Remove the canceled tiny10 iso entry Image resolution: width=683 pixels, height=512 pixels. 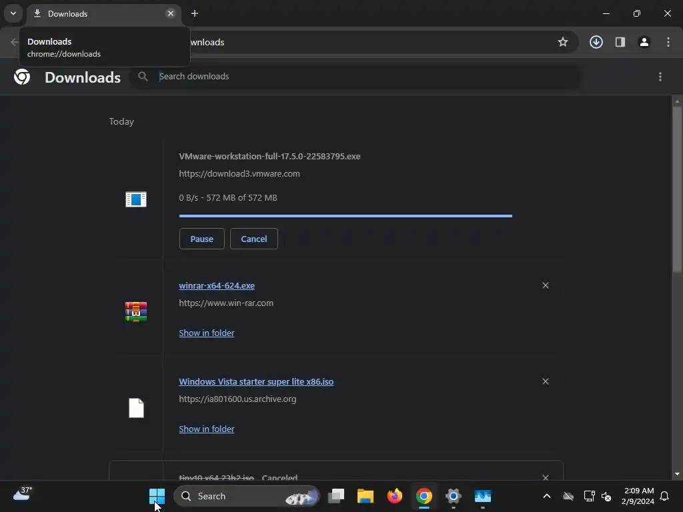(x=546, y=477)
